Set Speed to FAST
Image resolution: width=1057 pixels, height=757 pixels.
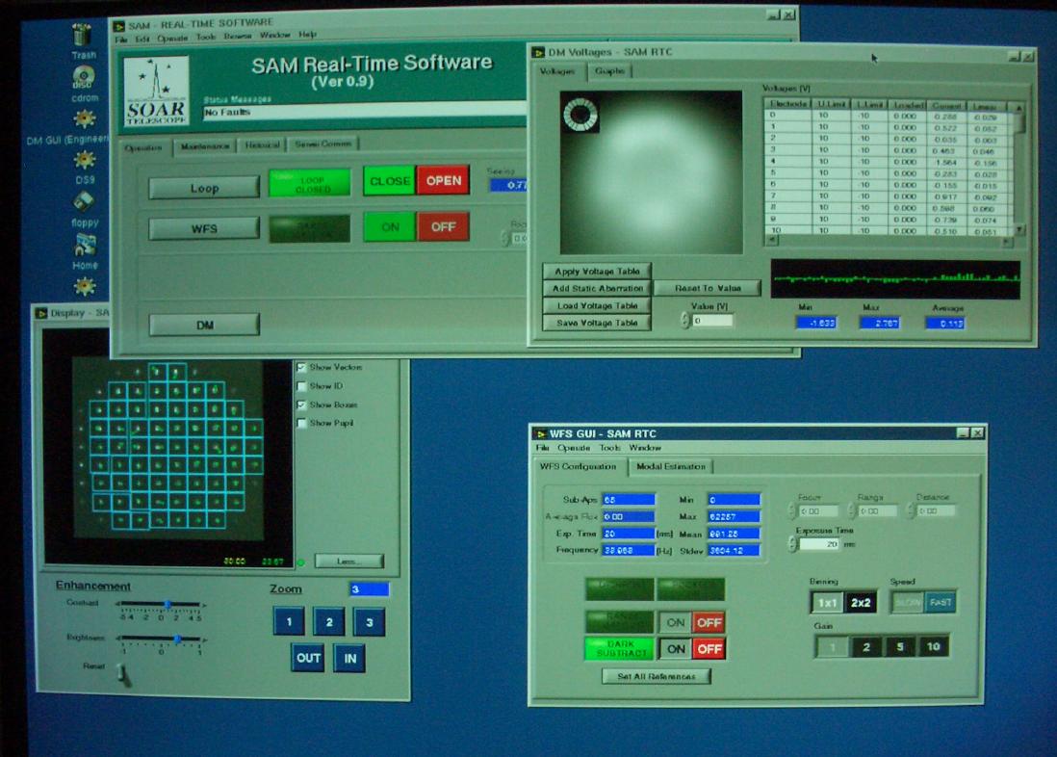pyautogui.click(x=940, y=602)
